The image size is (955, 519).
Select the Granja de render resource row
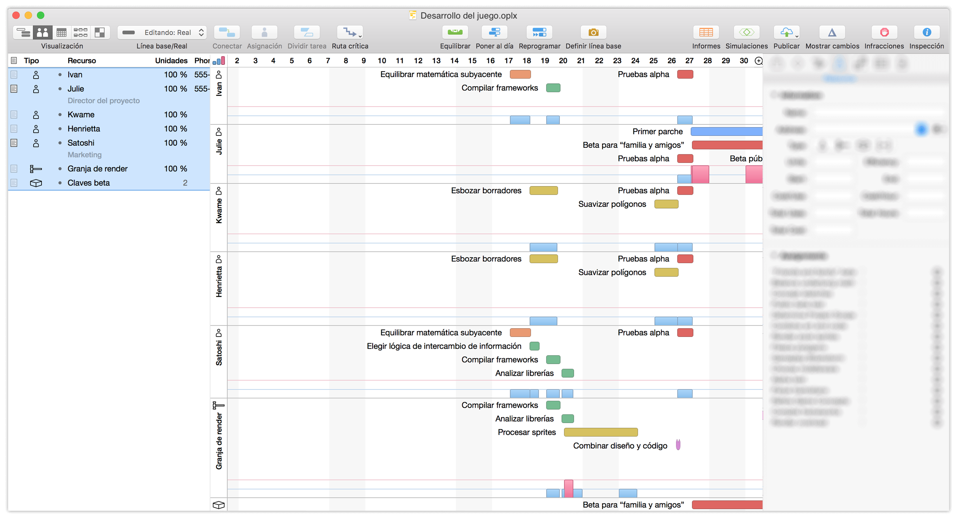97,169
